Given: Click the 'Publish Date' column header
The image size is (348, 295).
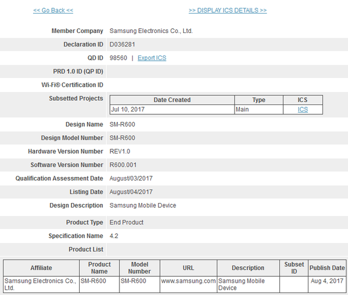Looking at the screenshot, I should pos(327,268).
